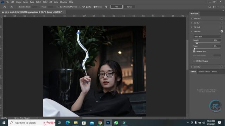Select the Effects tab
Image resolution: width=225 pixels, height=126 pixels.
[193, 71]
